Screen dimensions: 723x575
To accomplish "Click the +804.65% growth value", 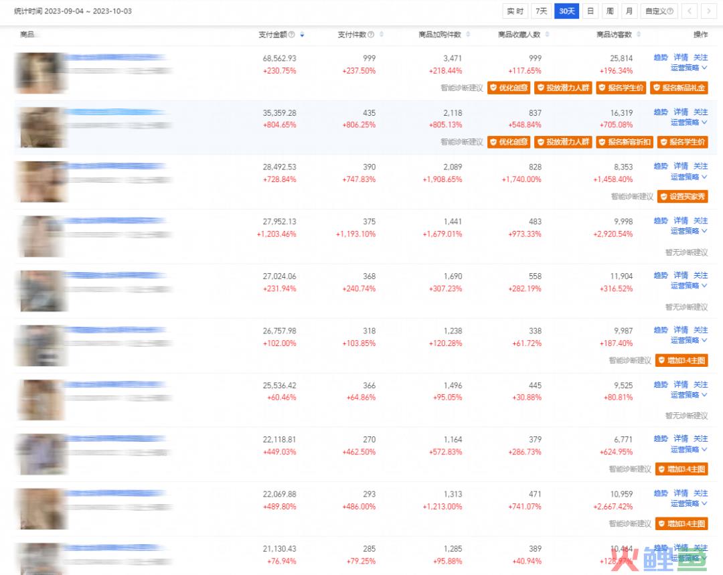I will tap(279, 125).
